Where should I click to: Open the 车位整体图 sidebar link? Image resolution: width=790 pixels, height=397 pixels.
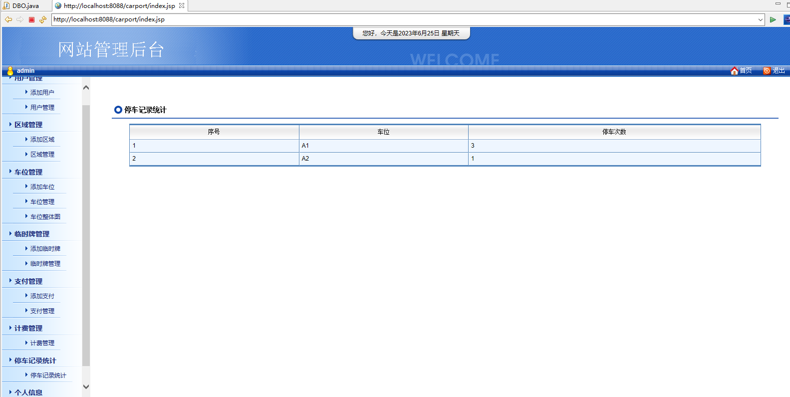(x=45, y=217)
